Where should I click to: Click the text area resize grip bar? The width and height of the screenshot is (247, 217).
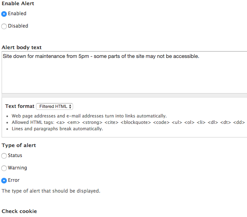pos(124,95)
